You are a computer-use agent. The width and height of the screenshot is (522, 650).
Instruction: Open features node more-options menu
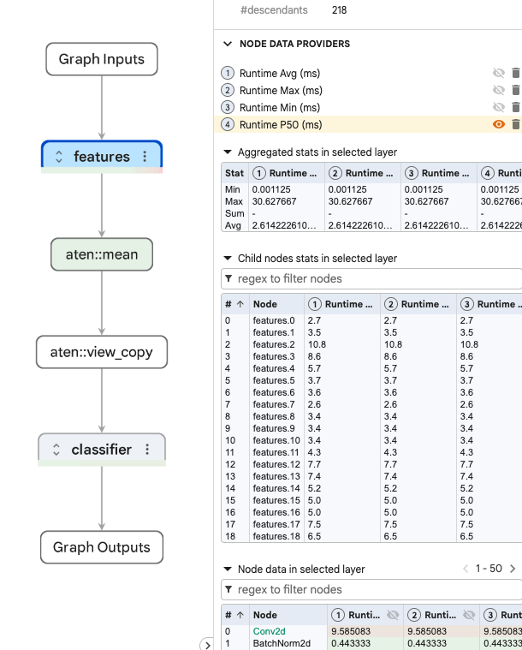point(145,156)
